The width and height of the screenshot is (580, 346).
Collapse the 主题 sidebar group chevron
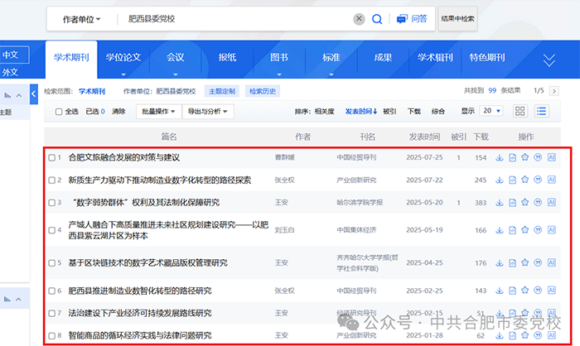click(18, 96)
